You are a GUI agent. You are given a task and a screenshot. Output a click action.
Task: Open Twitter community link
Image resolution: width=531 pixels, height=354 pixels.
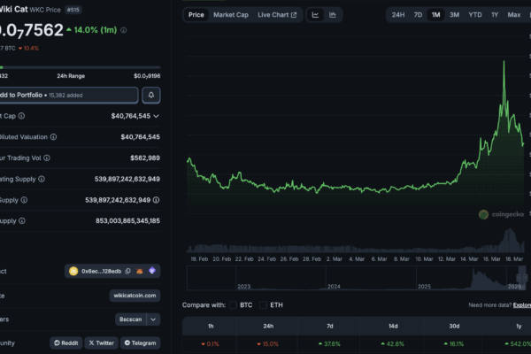click(x=100, y=342)
